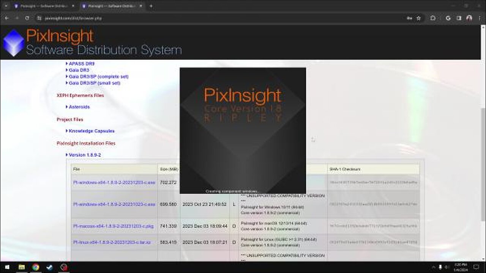
Task: Select the 583.415 size cell
Action: click(x=169, y=242)
